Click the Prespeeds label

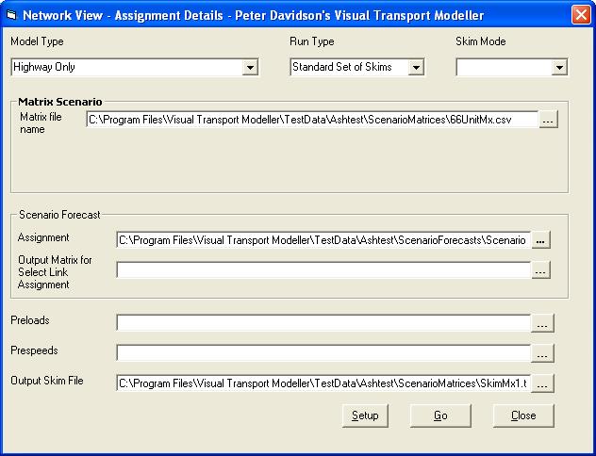[x=34, y=350]
